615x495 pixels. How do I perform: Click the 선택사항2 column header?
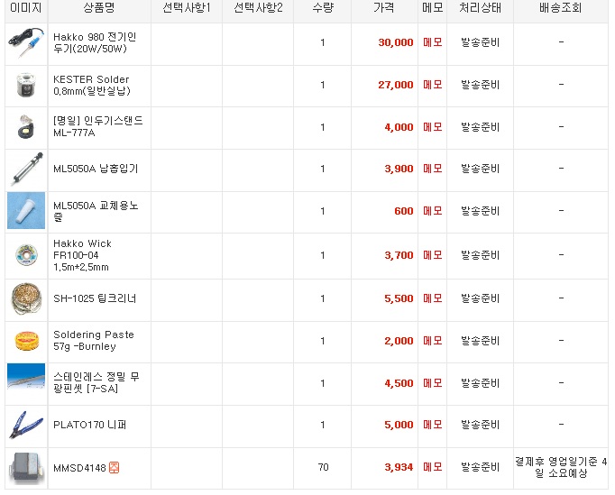pyautogui.click(x=258, y=7)
